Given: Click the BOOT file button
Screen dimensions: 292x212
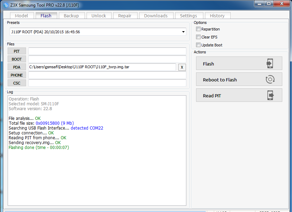Looking at the screenshot, I should click(17, 59).
